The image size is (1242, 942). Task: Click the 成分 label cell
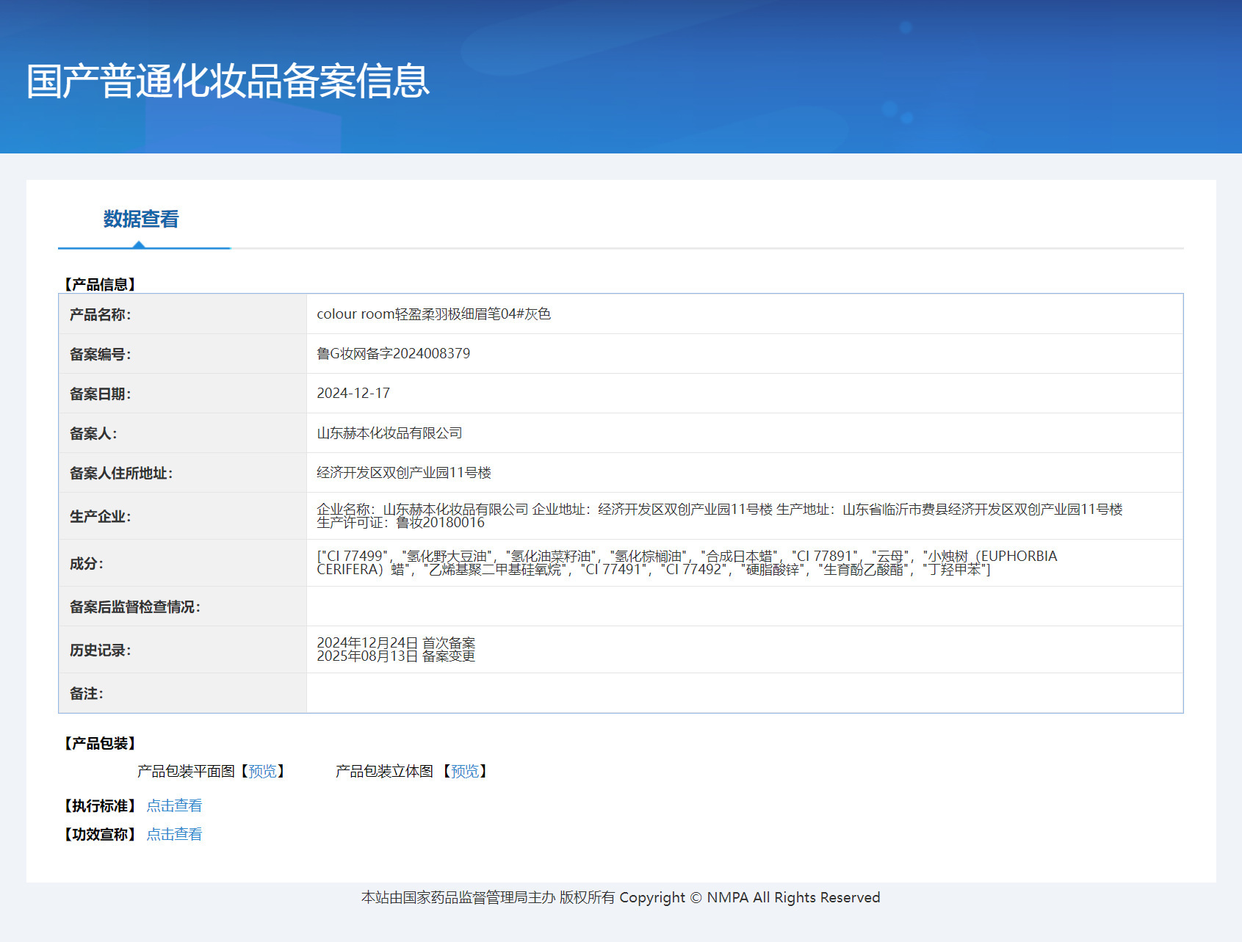click(183, 563)
